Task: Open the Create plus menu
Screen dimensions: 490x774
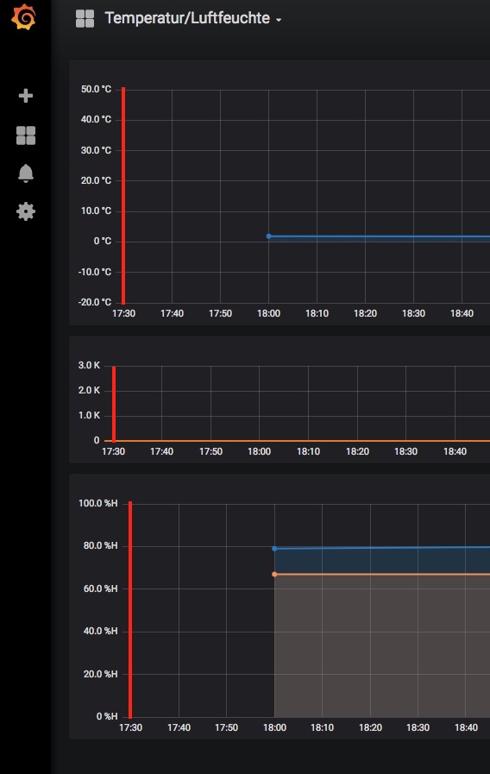Action: coord(26,95)
